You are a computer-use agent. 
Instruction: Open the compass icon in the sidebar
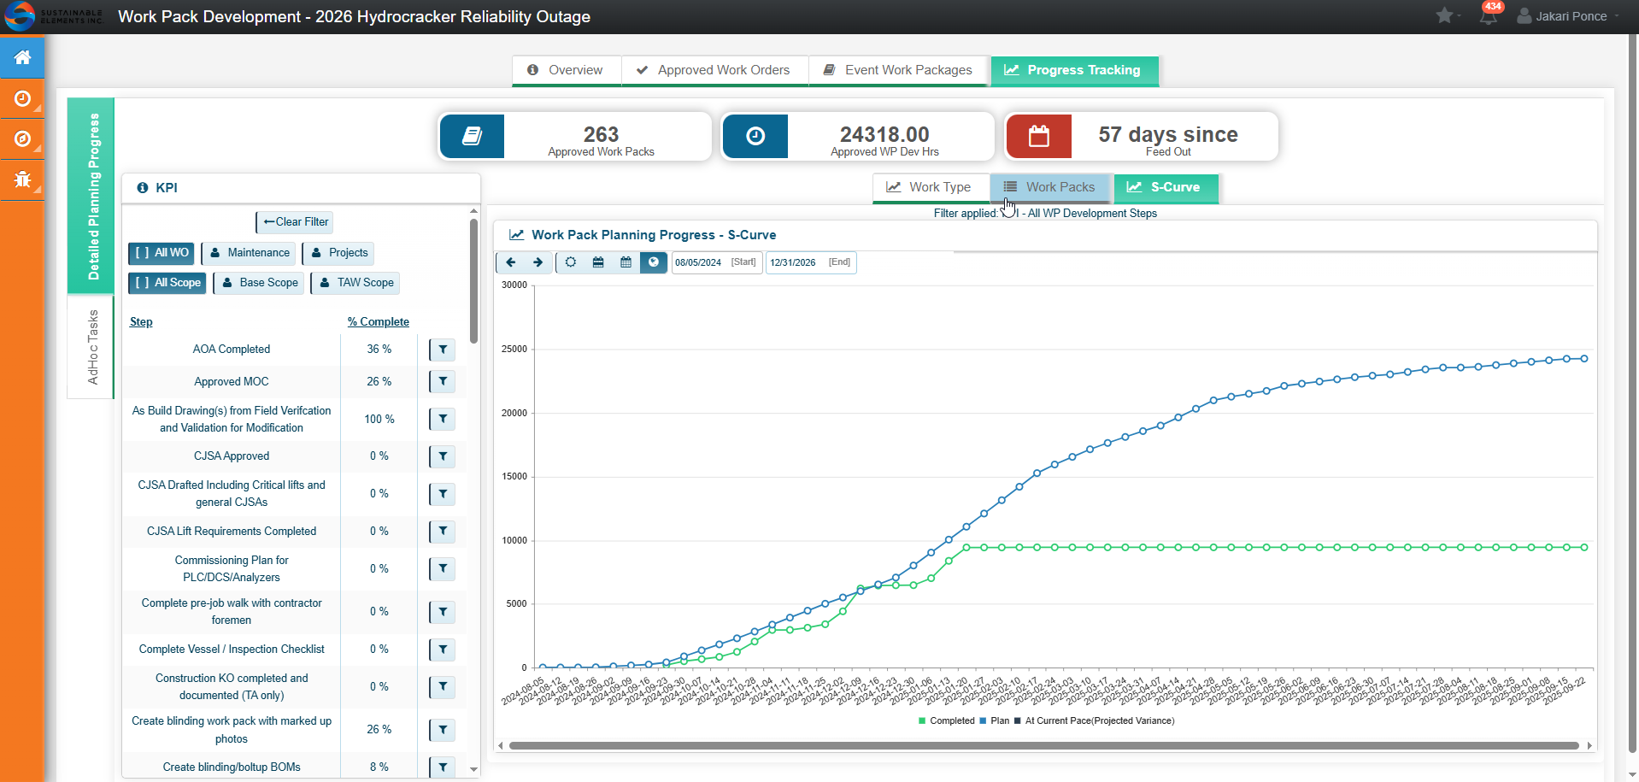click(22, 138)
